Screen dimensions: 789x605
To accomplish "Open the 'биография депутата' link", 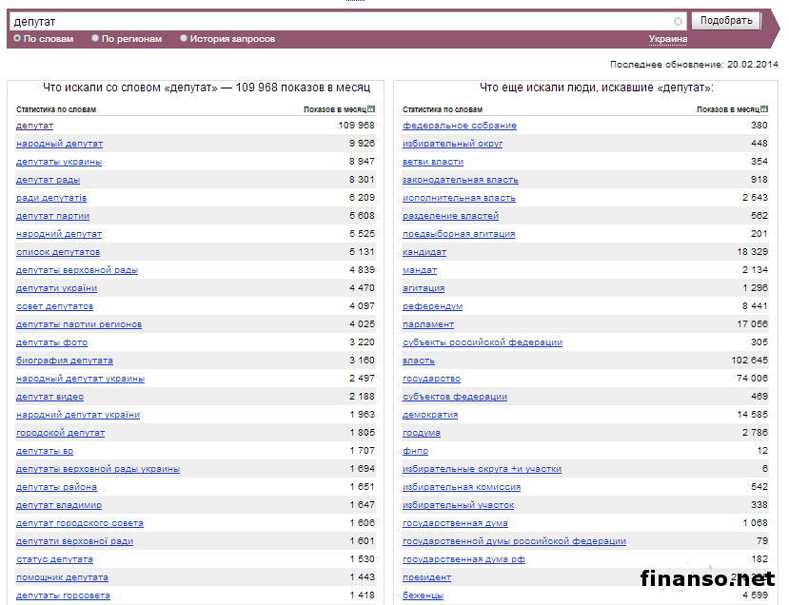I will coord(64,361).
